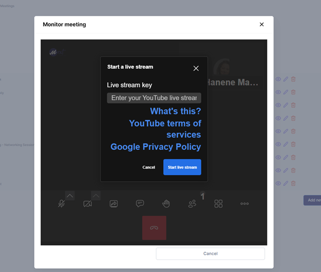Image resolution: width=321 pixels, height=272 pixels.
Task: Close the Monitor meeting modal
Action: 262,24
